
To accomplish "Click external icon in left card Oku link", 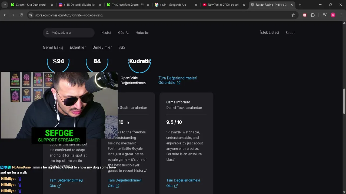I will [x=59, y=186].
